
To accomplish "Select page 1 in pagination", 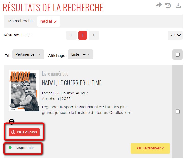I will [x=83, y=35].
